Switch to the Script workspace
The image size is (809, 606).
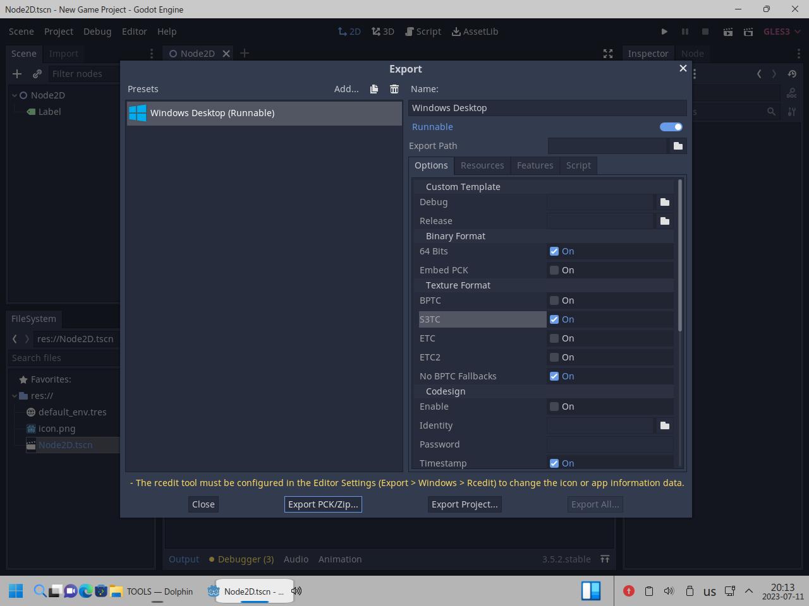(423, 32)
